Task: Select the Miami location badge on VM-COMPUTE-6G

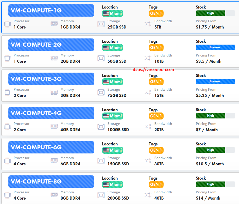Action: tap(113, 150)
